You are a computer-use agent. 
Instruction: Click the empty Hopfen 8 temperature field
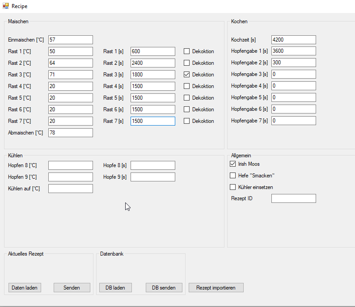[x=70, y=165]
